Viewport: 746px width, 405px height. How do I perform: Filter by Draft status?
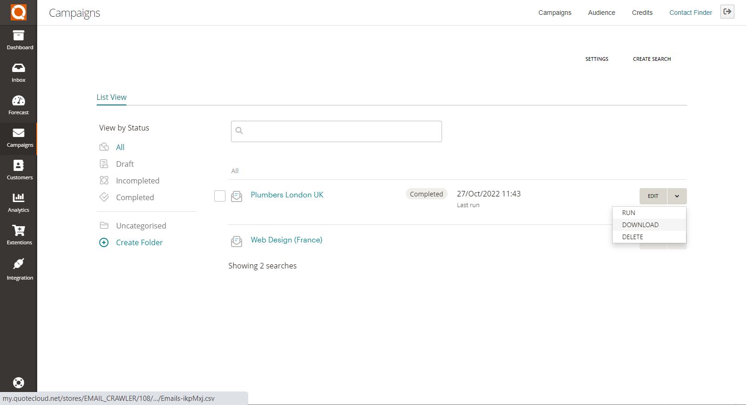125,164
